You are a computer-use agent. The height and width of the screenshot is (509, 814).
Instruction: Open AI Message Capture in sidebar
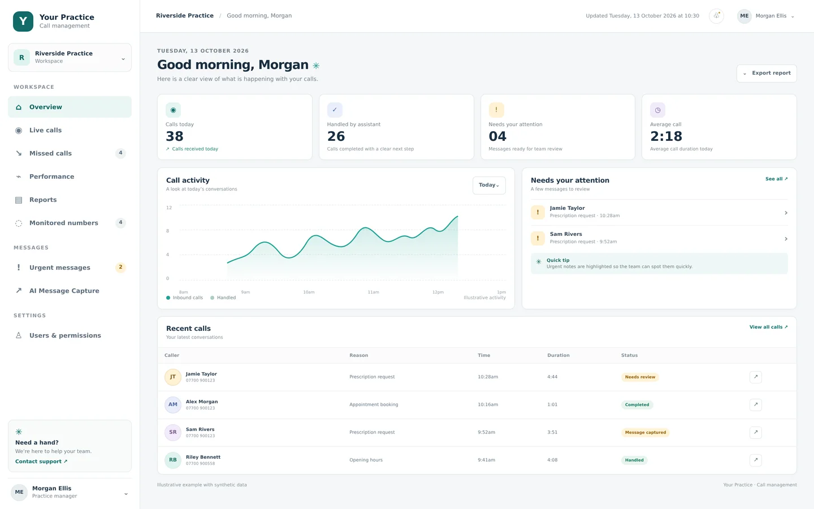[x=70, y=291]
